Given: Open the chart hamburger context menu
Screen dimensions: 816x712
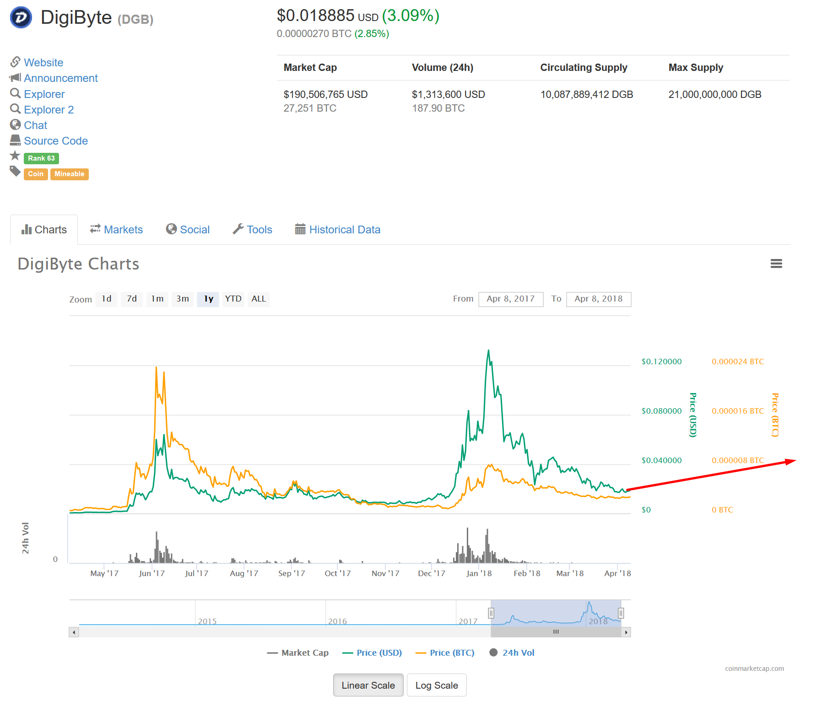Looking at the screenshot, I should (776, 264).
